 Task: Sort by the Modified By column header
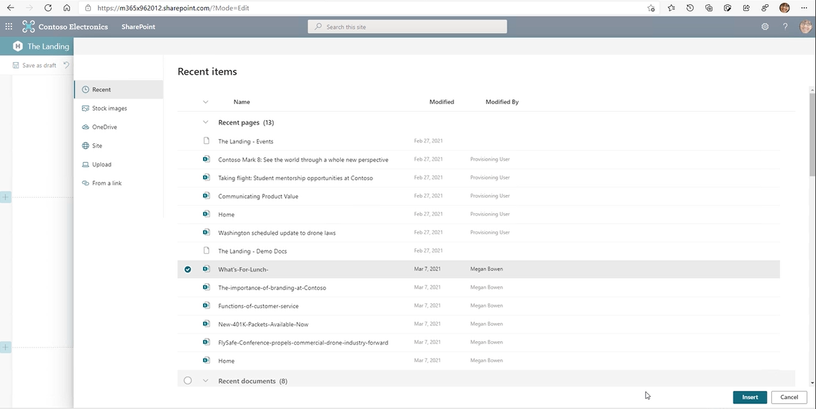point(502,102)
